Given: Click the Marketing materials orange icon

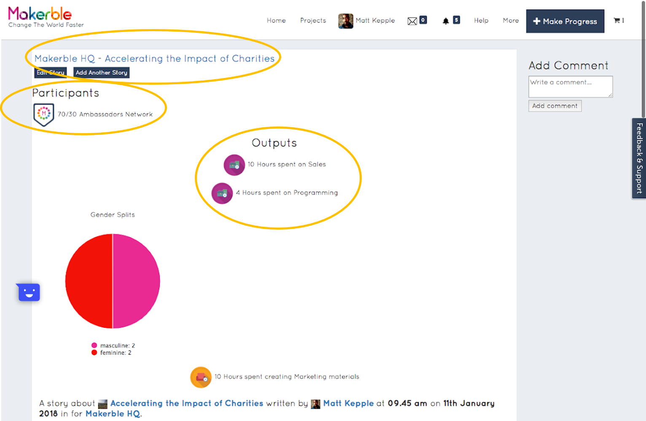Looking at the screenshot, I should coord(201,377).
